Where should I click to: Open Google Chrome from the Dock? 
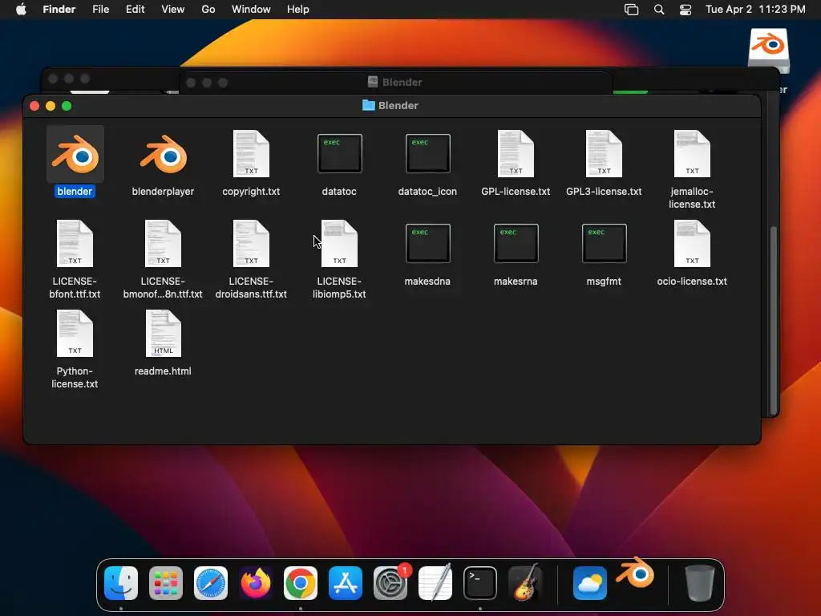click(x=301, y=582)
